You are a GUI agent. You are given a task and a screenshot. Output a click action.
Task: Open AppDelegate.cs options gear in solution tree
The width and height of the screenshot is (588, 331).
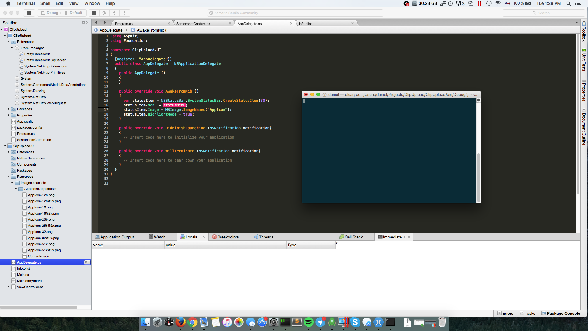click(x=87, y=262)
